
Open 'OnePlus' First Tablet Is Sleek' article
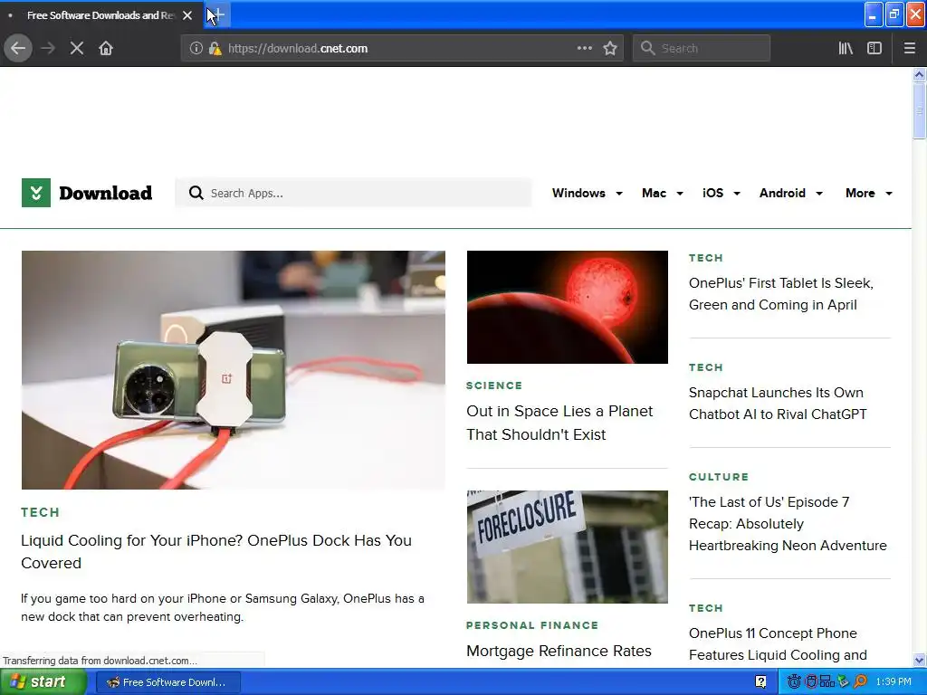781,294
